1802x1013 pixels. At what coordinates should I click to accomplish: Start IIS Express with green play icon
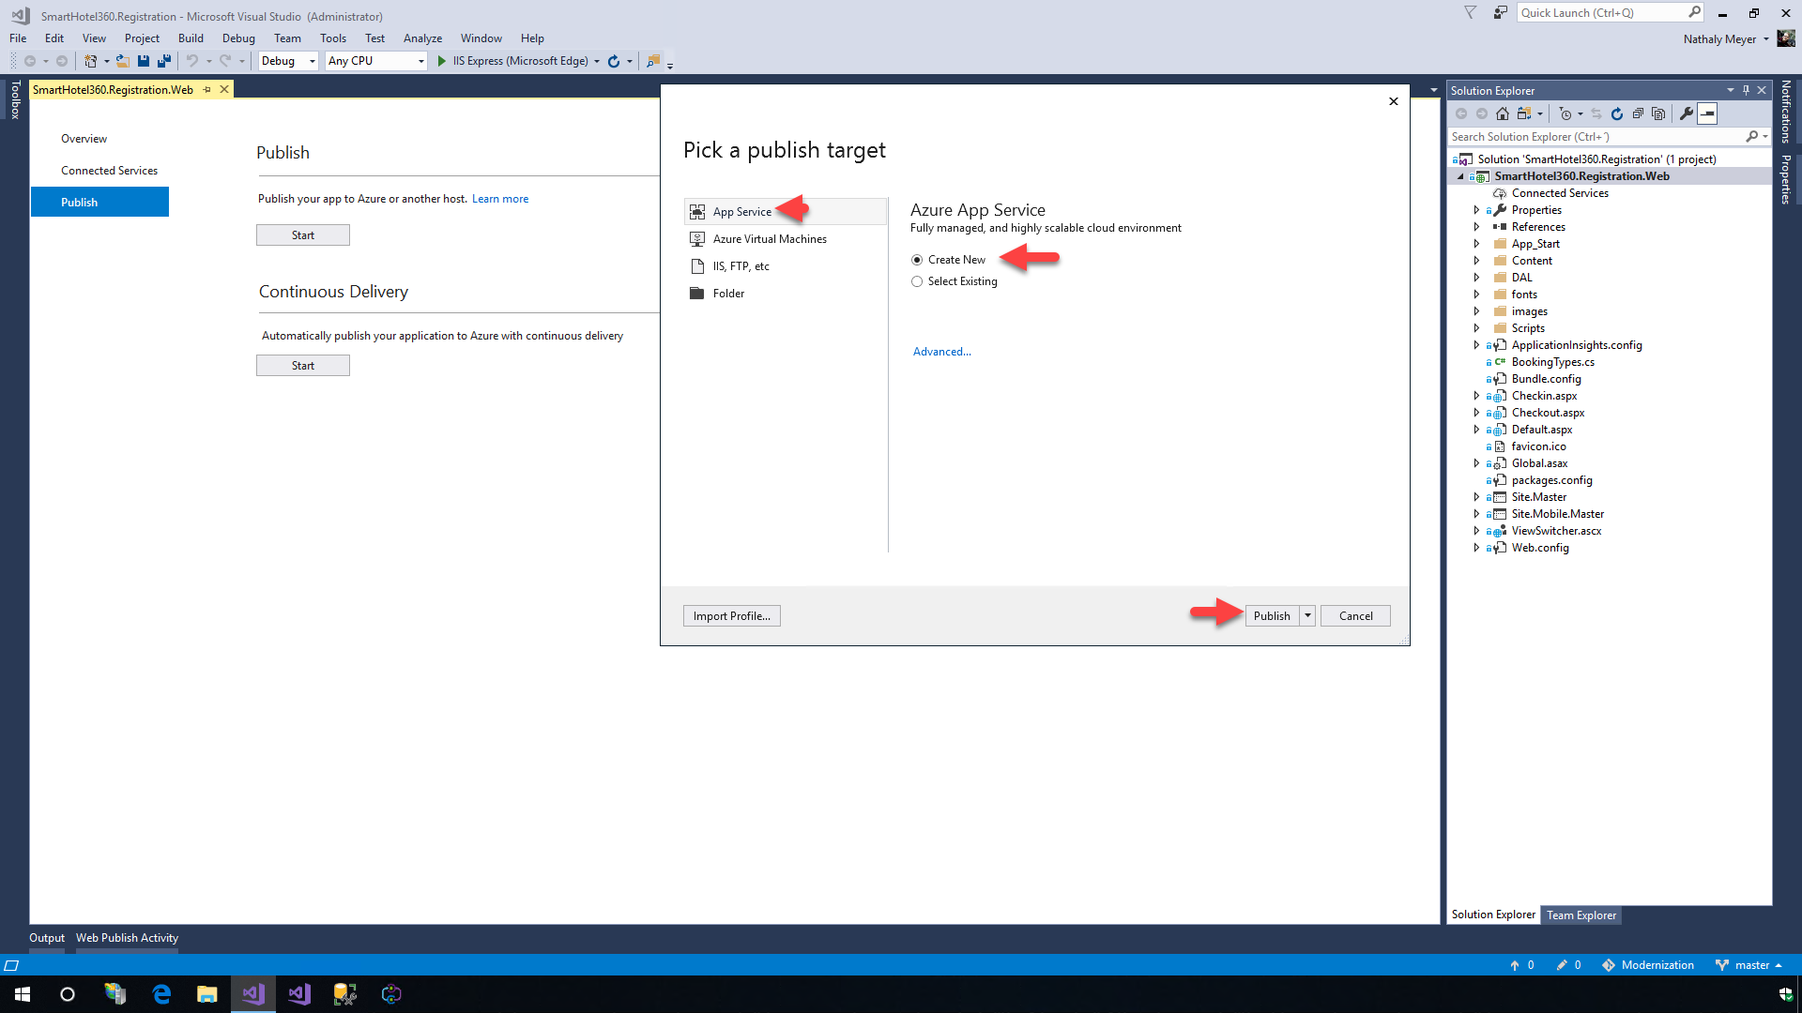(442, 61)
